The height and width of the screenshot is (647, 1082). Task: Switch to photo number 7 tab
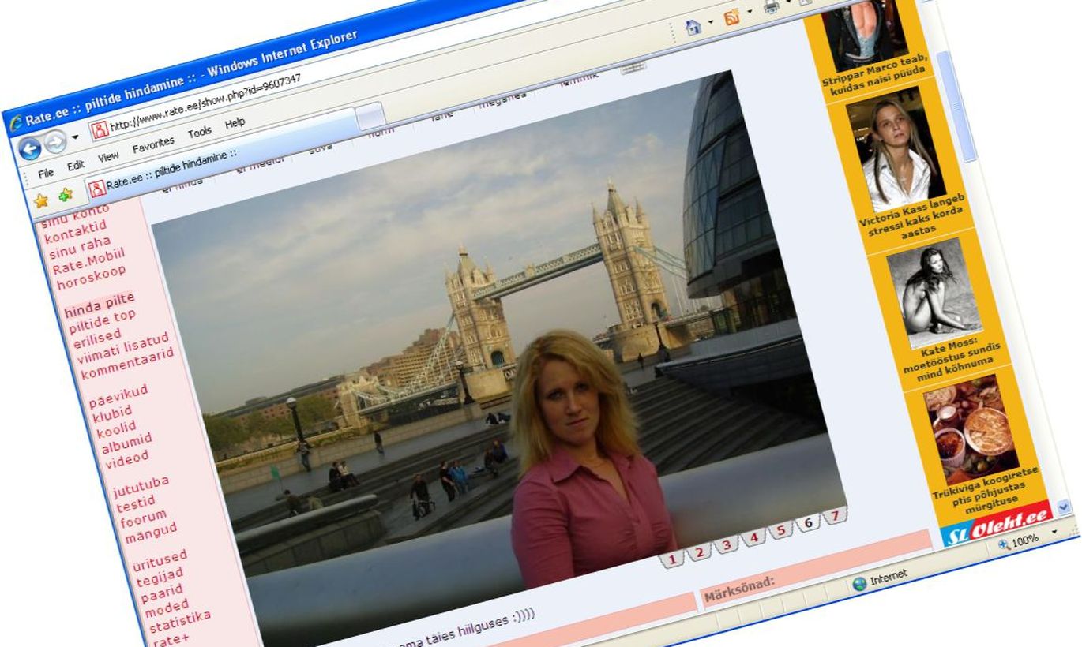pyautogui.click(x=834, y=516)
